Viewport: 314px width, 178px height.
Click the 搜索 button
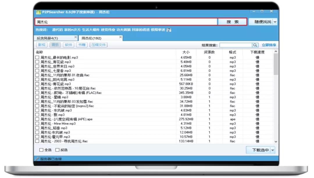232,22
